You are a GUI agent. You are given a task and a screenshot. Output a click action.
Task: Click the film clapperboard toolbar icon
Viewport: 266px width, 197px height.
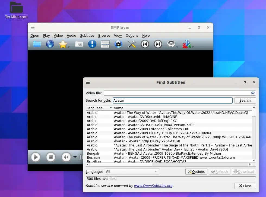(118, 44)
